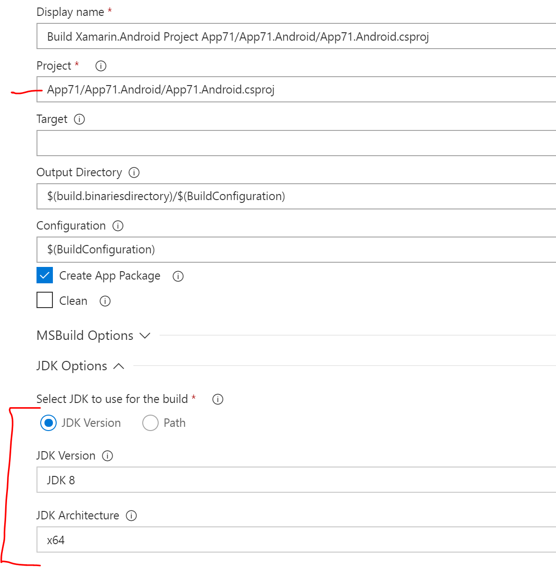The image size is (556, 568).
Task: Click the Configuration input field
Action: 296,250
